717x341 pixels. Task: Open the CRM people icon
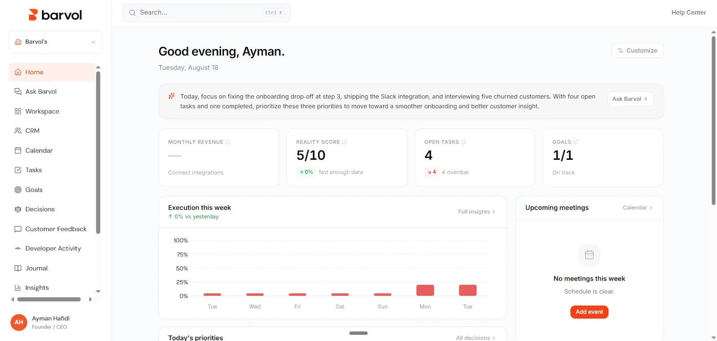tap(18, 131)
